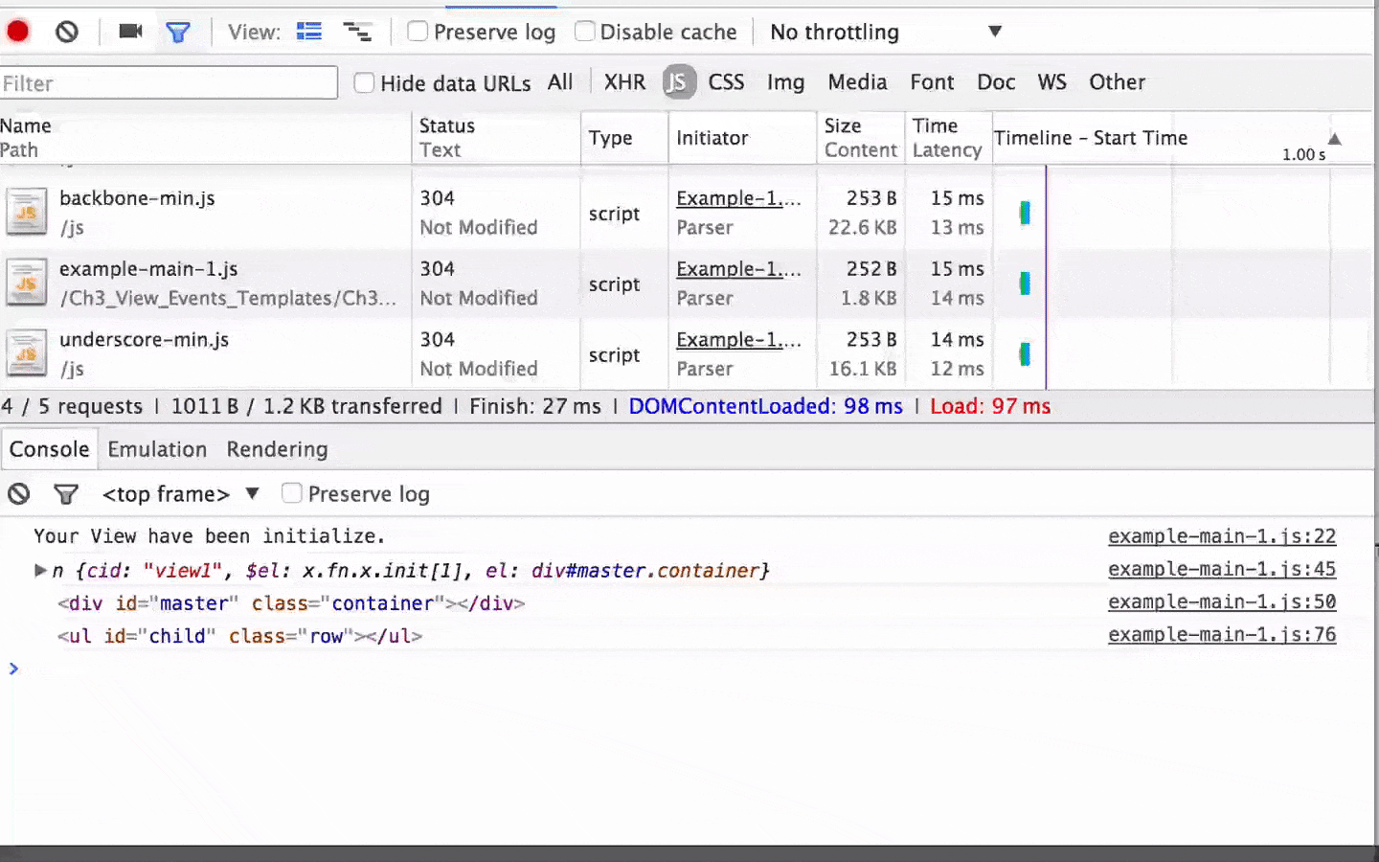The width and height of the screenshot is (1379, 862).
Task: Enable Preserve log in the console
Action: [292, 493]
